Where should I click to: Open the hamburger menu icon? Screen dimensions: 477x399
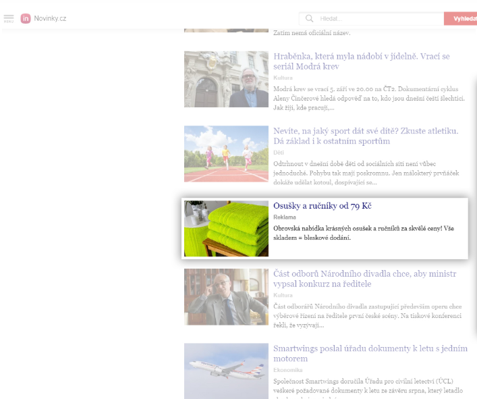(x=9, y=18)
